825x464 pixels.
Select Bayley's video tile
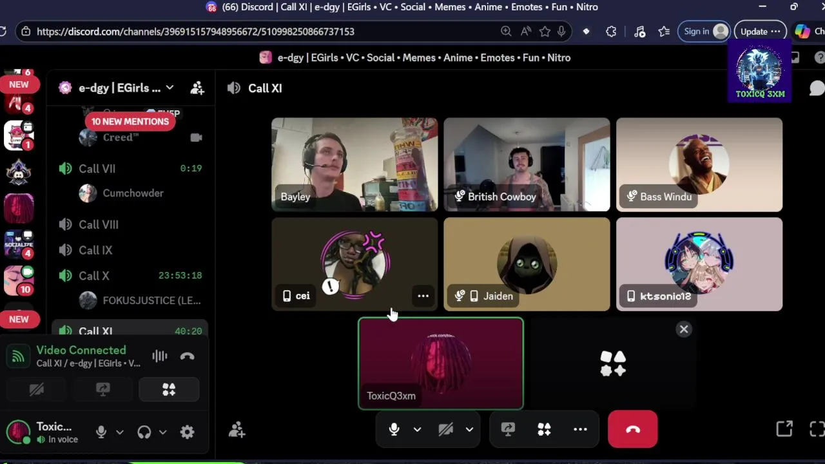tap(354, 164)
